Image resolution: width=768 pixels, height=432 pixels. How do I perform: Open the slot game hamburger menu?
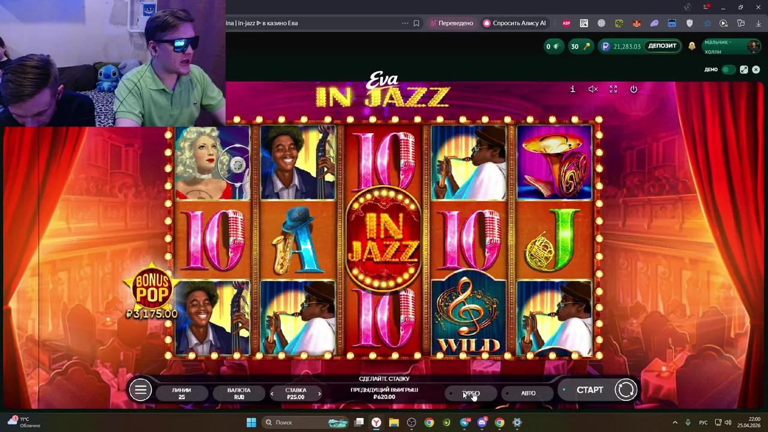[x=140, y=391]
